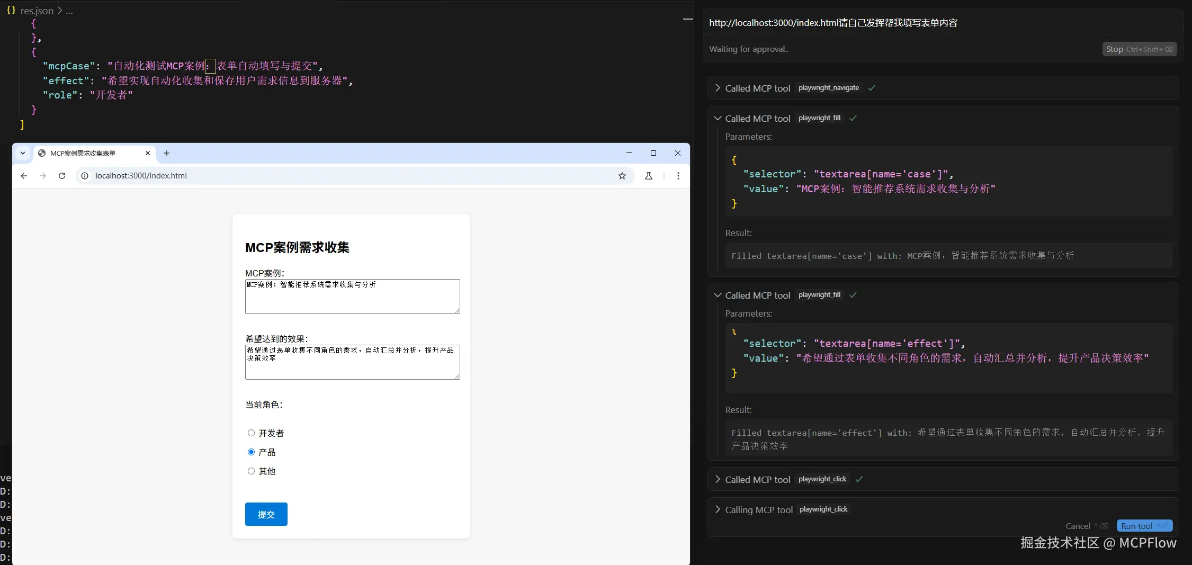Bookmark this page with the star icon
1192x565 pixels.
tap(622, 176)
